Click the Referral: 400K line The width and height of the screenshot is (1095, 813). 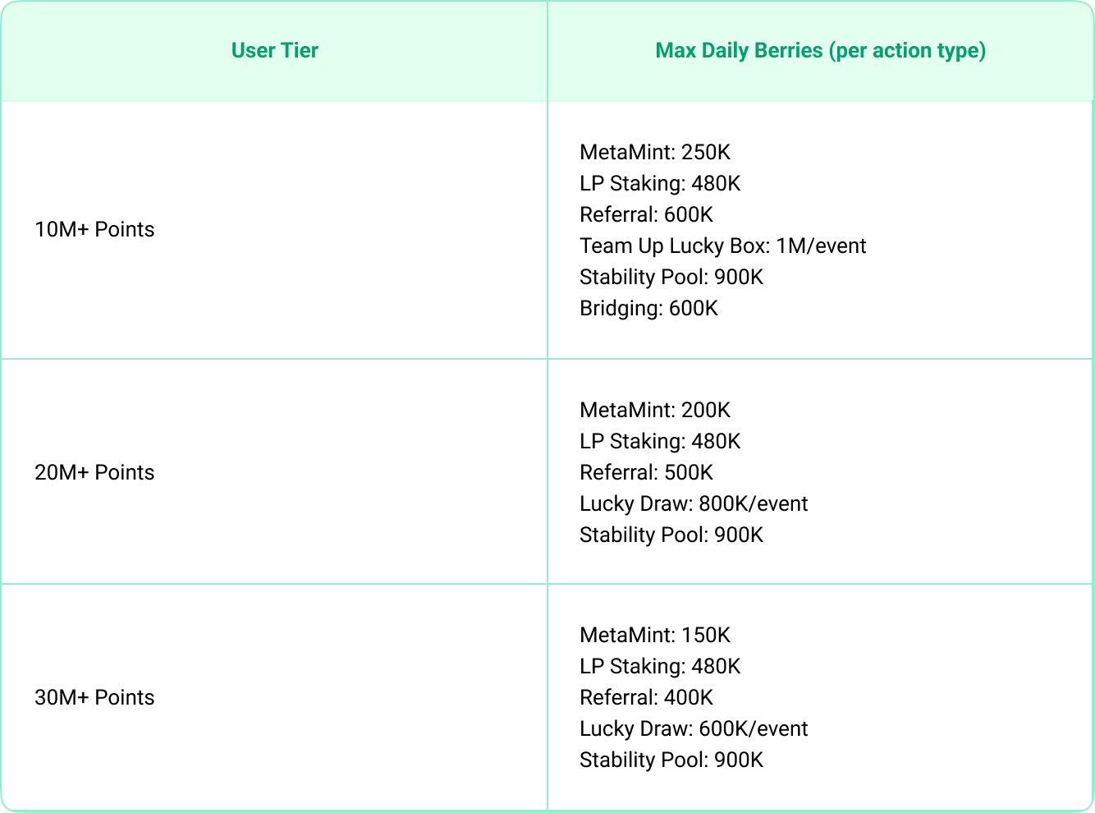pyautogui.click(x=646, y=697)
